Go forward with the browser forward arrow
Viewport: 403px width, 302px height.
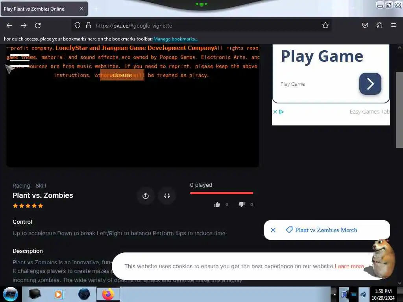point(24,26)
